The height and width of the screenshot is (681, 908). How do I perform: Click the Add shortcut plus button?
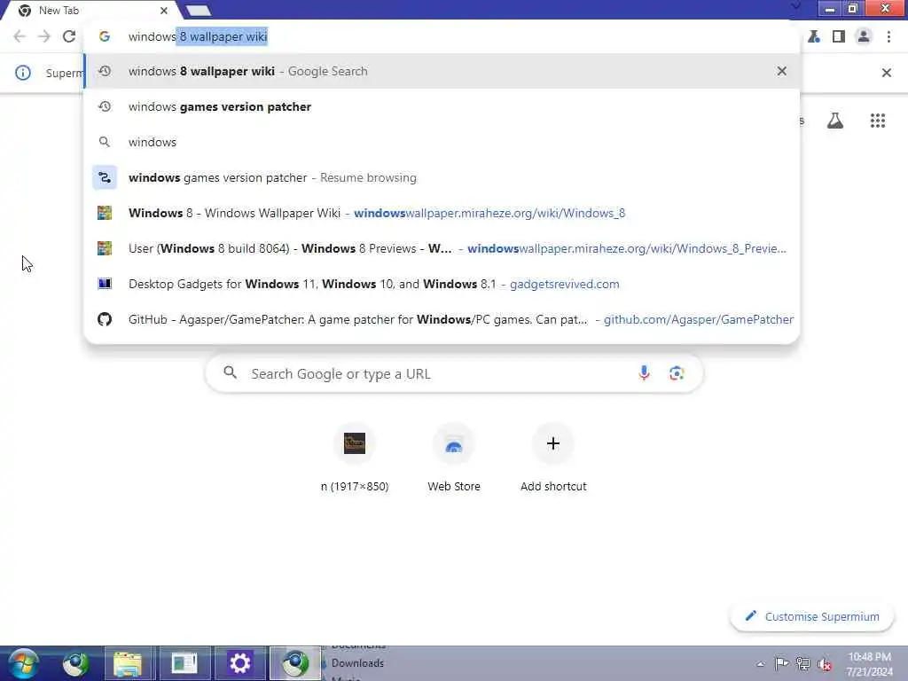tap(553, 443)
